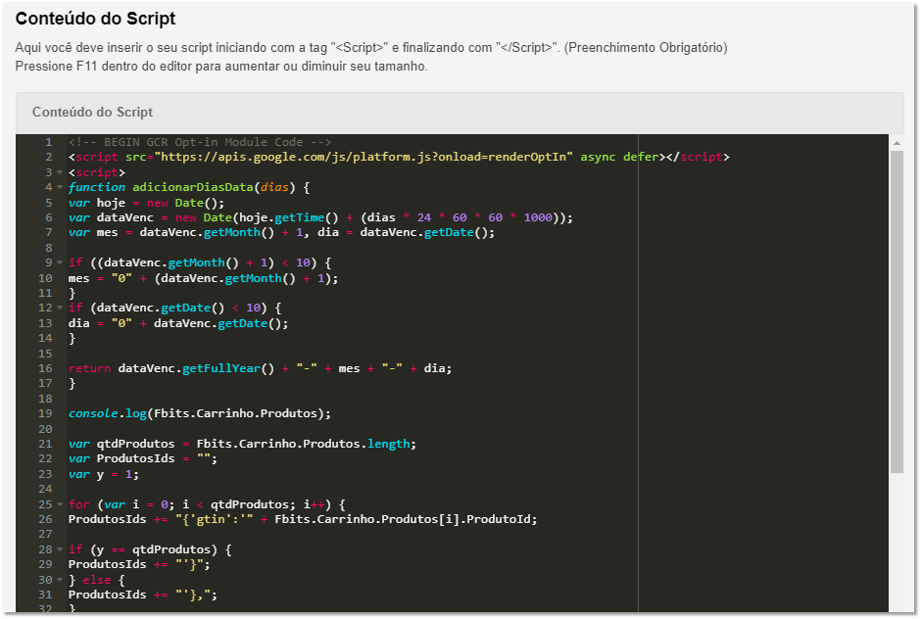Click the number 1000 in line 6

click(x=538, y=217)
